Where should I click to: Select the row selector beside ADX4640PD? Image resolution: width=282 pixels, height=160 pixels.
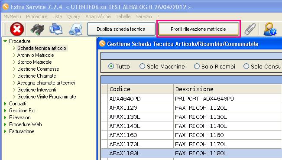coord(104,98)
